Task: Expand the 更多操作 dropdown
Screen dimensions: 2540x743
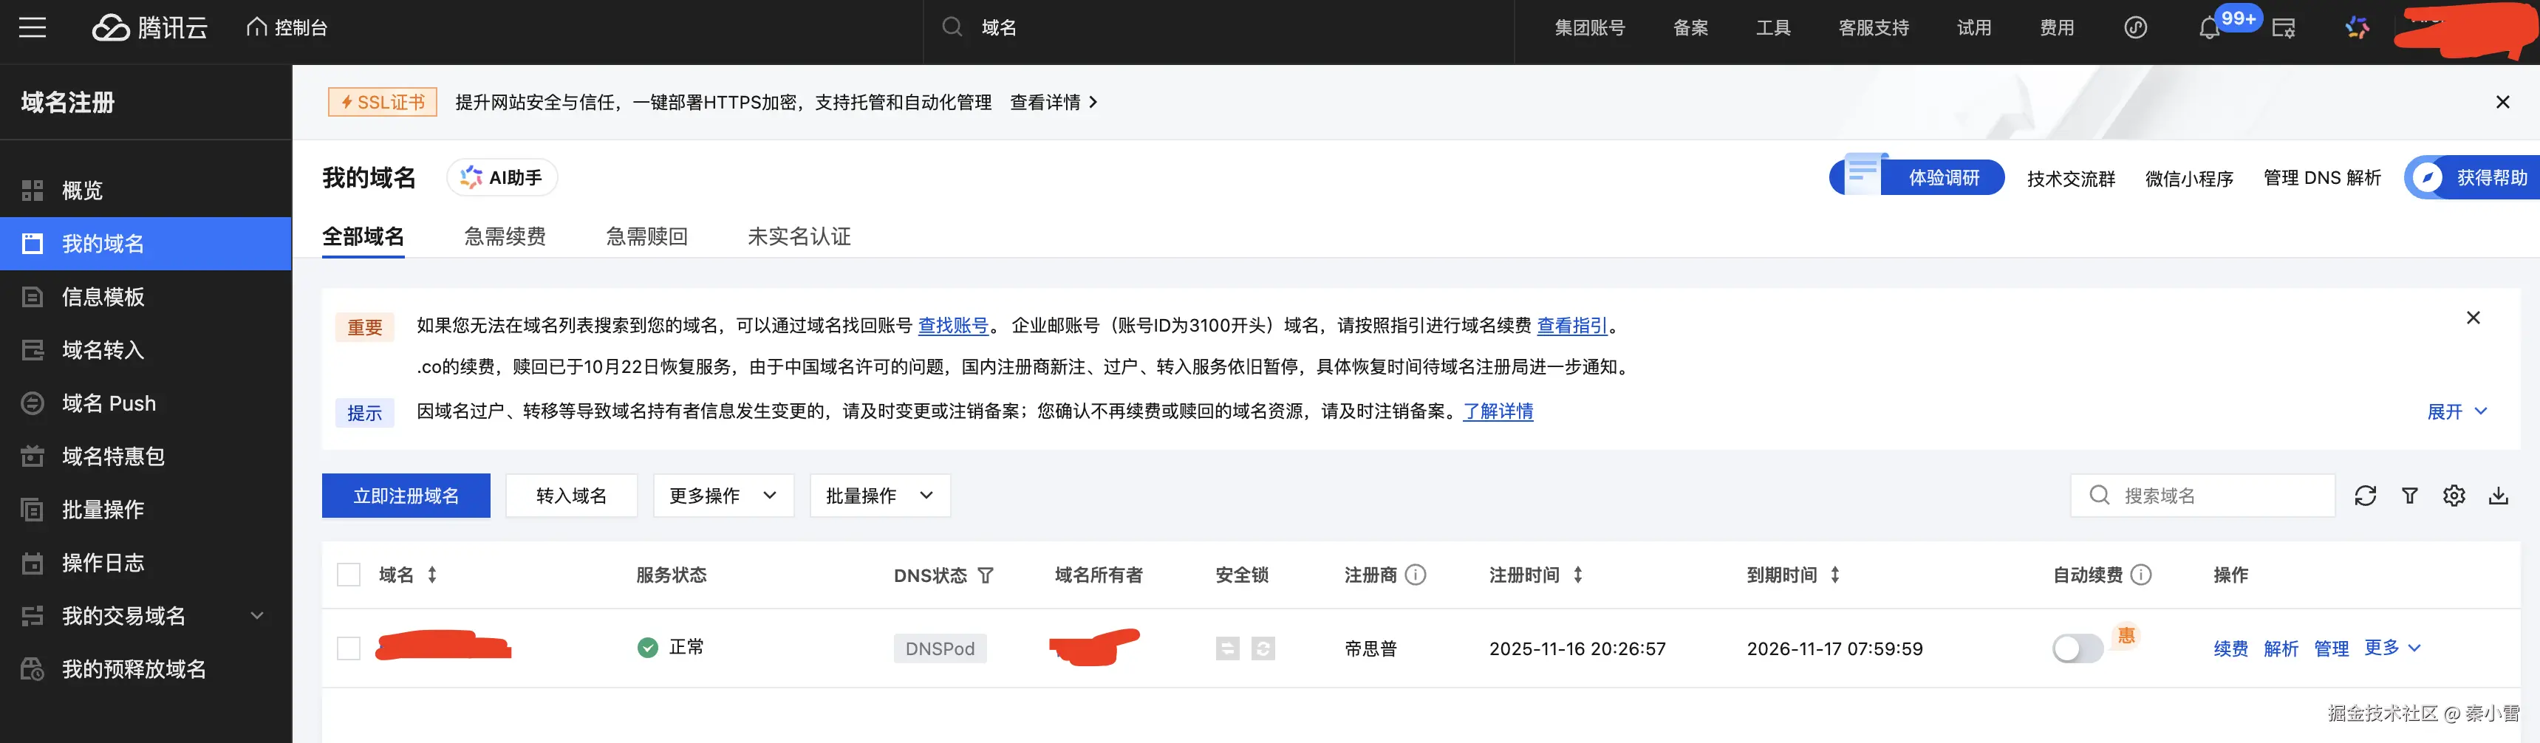Action: (x=723, y=495)
